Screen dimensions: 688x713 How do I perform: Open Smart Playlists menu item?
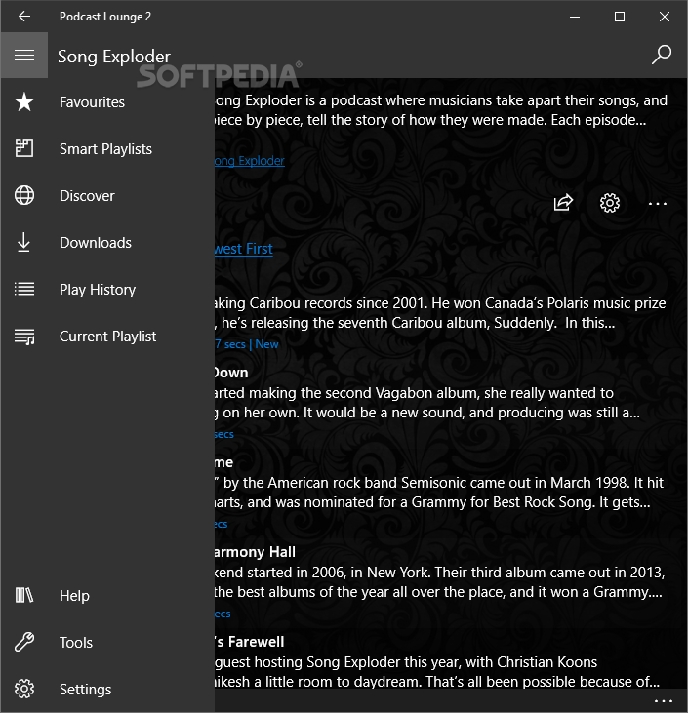(x=108, y=148)
